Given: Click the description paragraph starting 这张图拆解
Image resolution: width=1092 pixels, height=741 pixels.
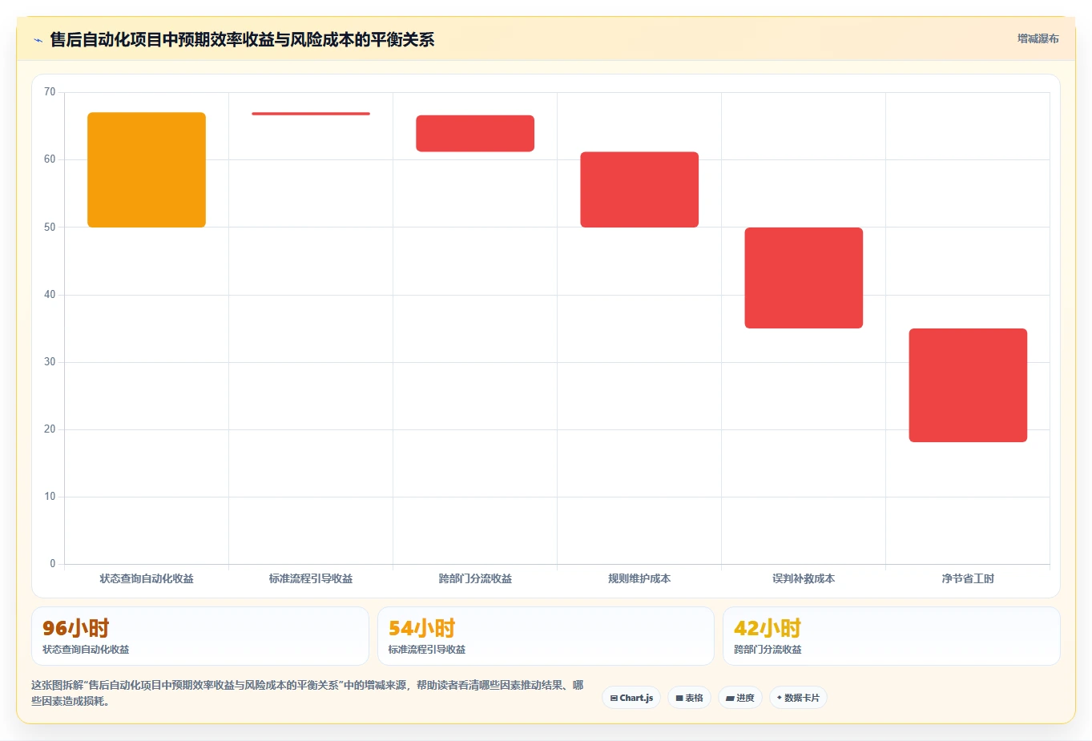Looking at the screenshot, I should [308, 693].
